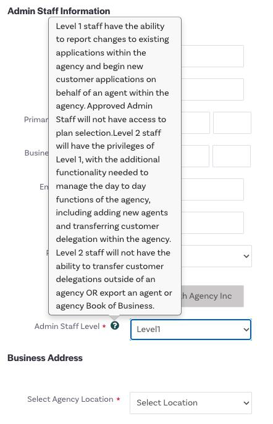Focus the second empty text field from the top
The width and height of the screenshot is (273, 424).
pos(212,89)
